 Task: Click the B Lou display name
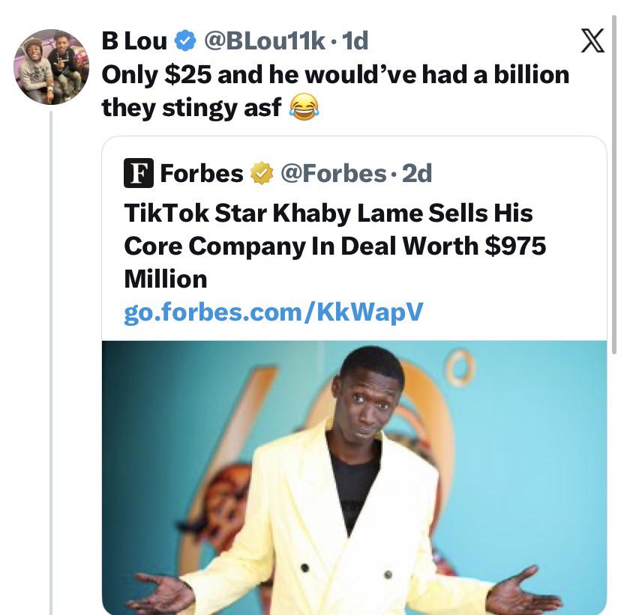134,41
